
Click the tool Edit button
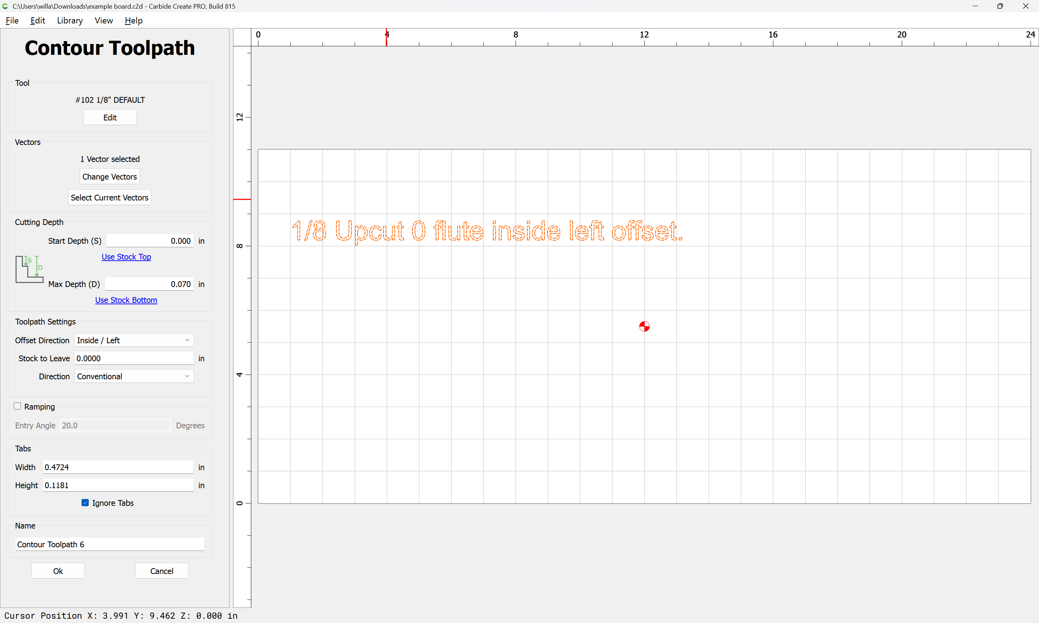pyautogui.click(x=110, y=118)
